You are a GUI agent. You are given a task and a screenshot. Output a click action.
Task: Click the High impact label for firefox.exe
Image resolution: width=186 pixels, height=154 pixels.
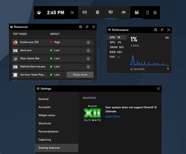[x=57, y=42]
